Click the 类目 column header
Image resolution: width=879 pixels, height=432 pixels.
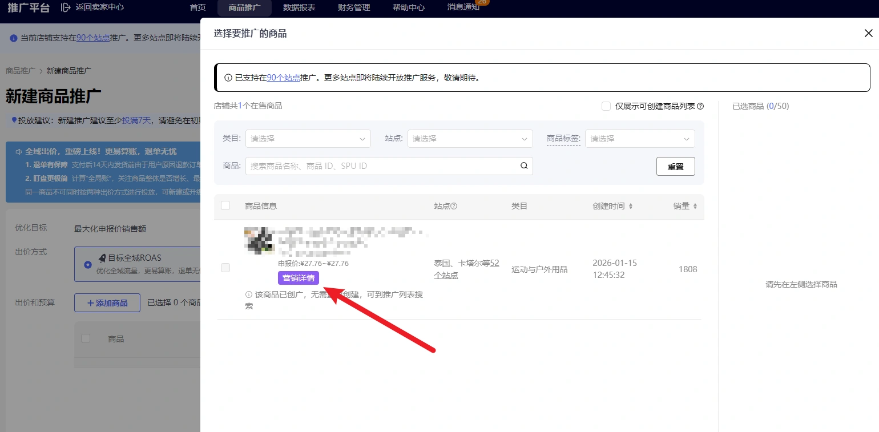pyautogui.click(x=519, y=206)
